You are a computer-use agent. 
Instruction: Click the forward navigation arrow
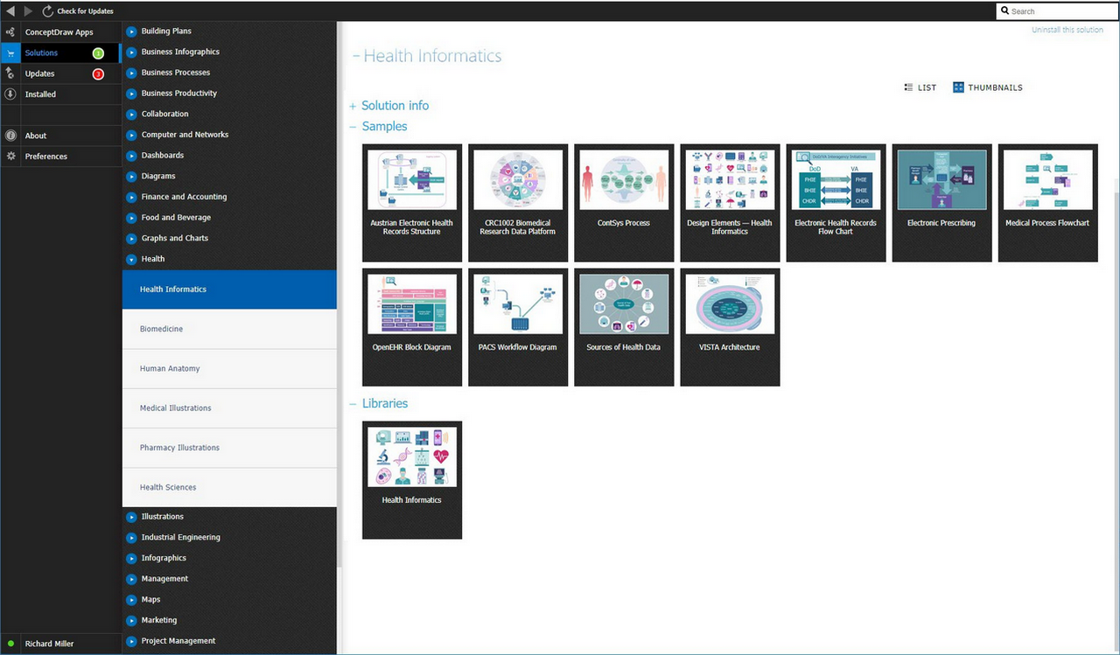coord(28,11)
